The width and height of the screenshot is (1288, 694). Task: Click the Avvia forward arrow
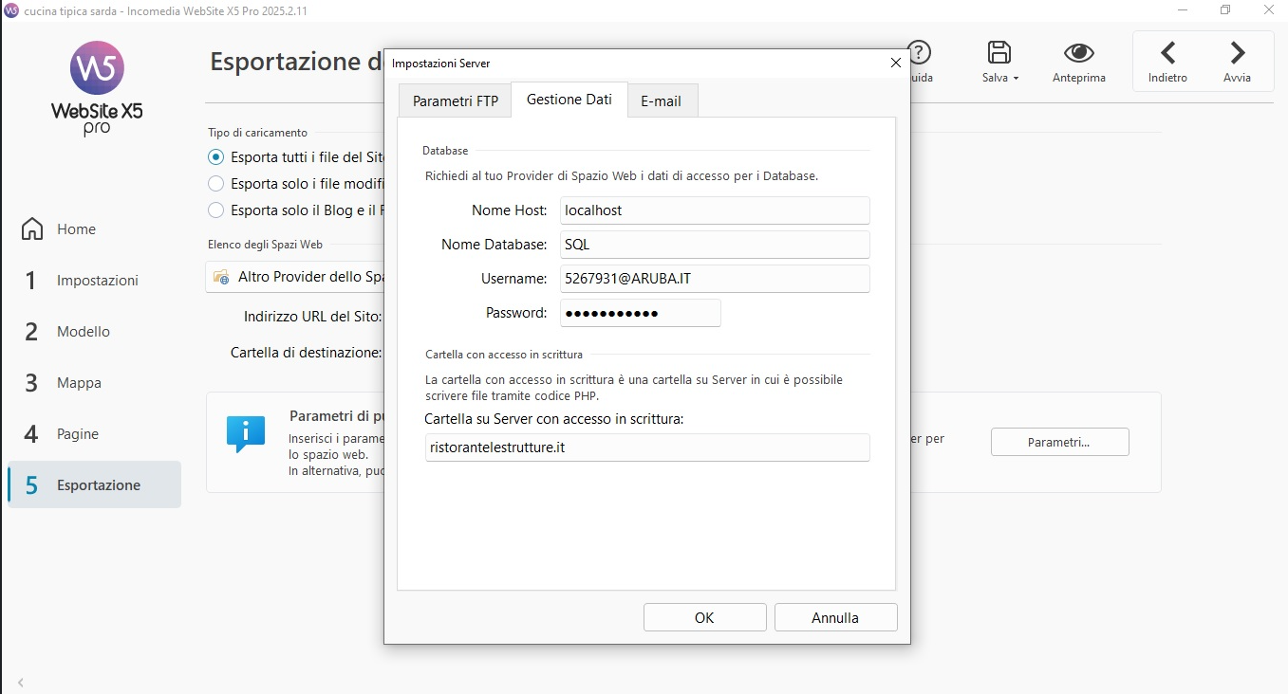click(x=1237, y=53)
